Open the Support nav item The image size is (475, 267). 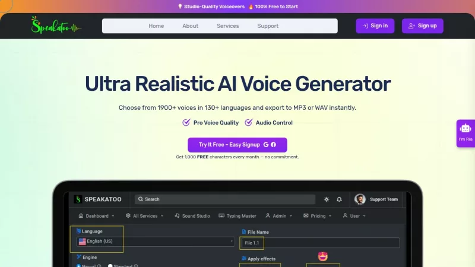point(268,26)
